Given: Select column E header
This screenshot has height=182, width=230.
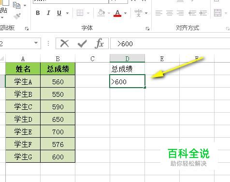Looking at the screenshot, I should 162,59.
